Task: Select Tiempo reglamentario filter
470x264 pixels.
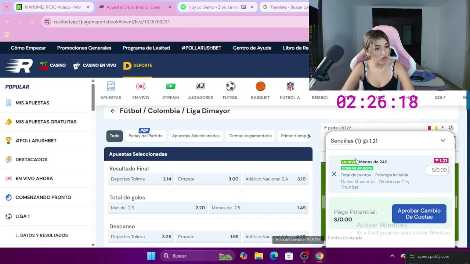Action: (x=250, y=136)
